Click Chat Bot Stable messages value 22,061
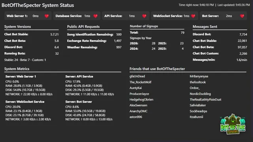This screenshot has height=142, width=253. click(x=242, y=41)
